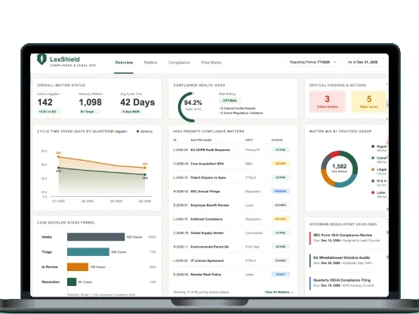This screenshot has height=314, width=419.
Task: Click the As of Dec 31, 2026 date field
Action: click(x=365, y=62)
